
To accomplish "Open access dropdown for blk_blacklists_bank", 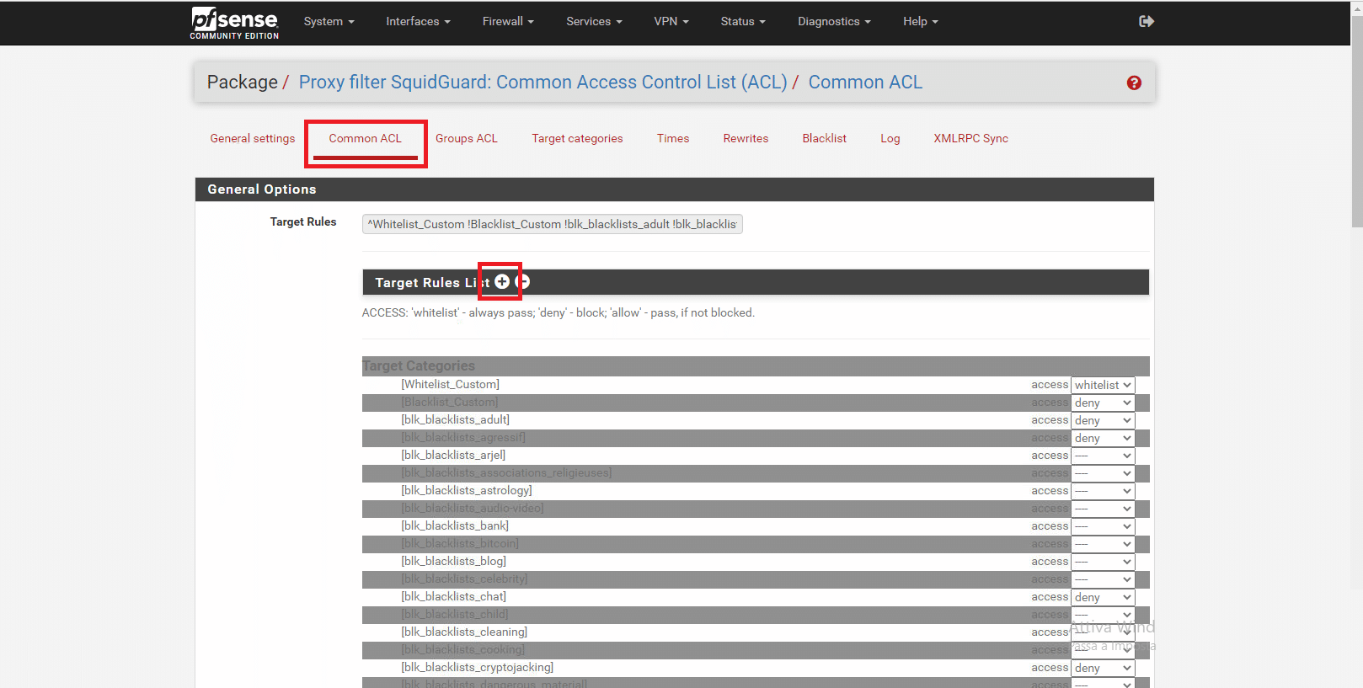I will [x=1103, y=526].
